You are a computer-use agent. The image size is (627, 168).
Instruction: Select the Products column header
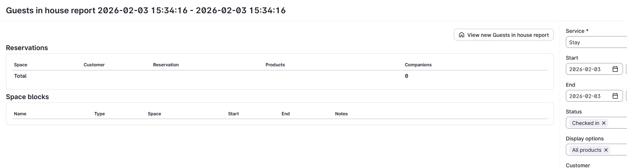pyautogui.click(x=275, y=65)
